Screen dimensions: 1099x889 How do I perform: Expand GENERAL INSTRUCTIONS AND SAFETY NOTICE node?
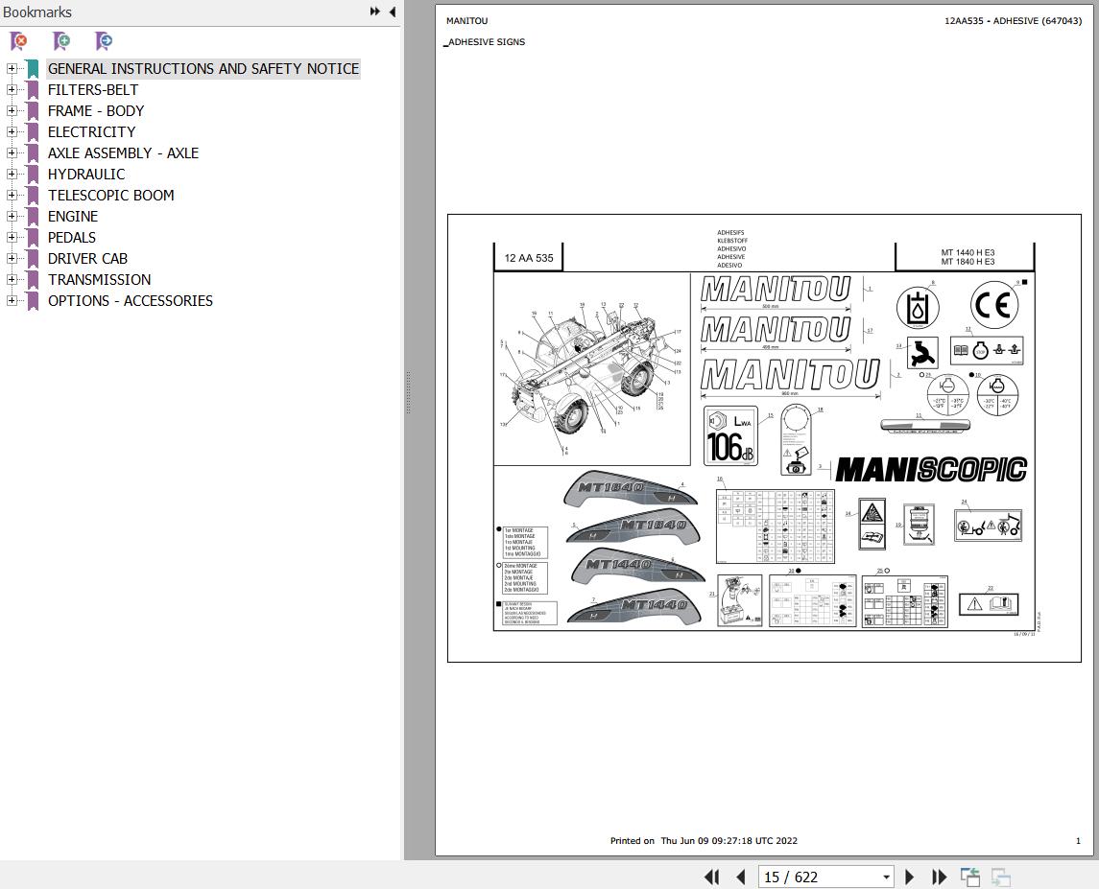coord(12,69)
